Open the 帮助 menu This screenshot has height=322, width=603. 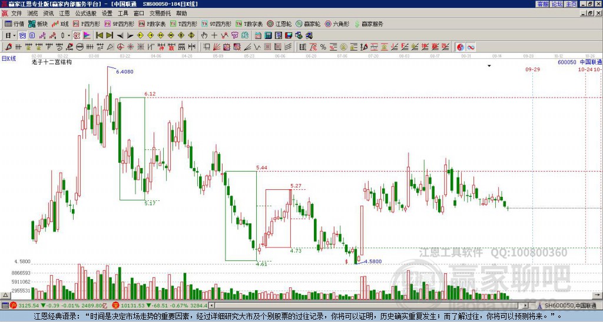[x=181, y=14]
